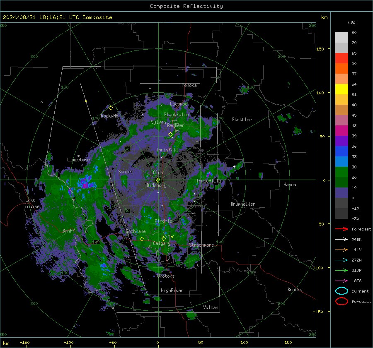Click the Lake Louise label
The image size is (373, 348).
point(32,203)
